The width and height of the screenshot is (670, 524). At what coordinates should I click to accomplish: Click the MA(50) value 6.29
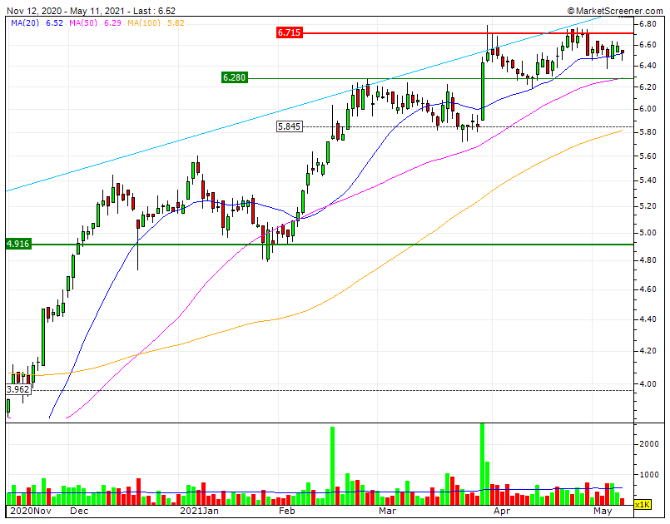[x=112, y=23]
